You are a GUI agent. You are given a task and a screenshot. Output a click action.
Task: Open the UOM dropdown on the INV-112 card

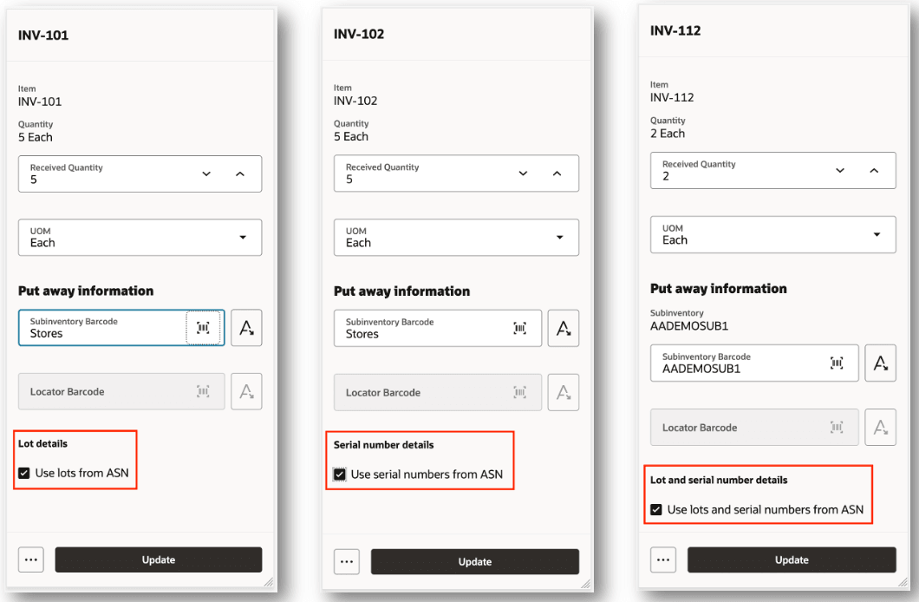pyautogui.click(x=876, y=234)
